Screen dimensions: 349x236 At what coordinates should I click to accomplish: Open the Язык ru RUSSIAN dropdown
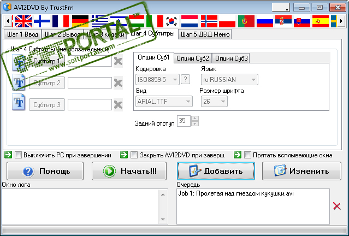click(229, 79)
